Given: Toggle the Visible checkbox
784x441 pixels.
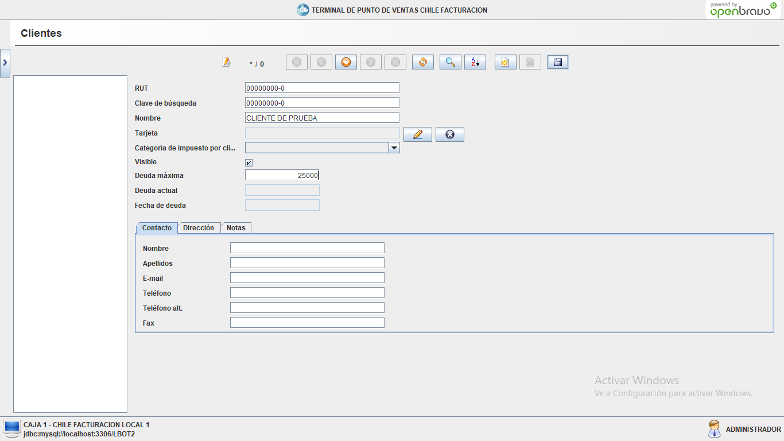Looking at the screenshot, I should tap(249, 163).
